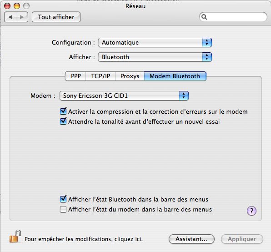Screen dimensions: 271x252
Task: Click the magnifying glass search icon
Action: (204, 17)
